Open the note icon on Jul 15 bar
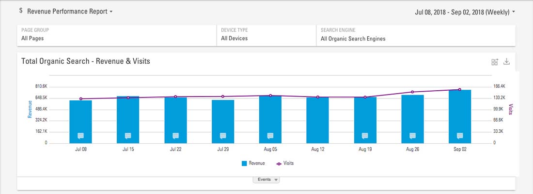The width and height of the screenshot is (533, 194). (x=128, y=136)
